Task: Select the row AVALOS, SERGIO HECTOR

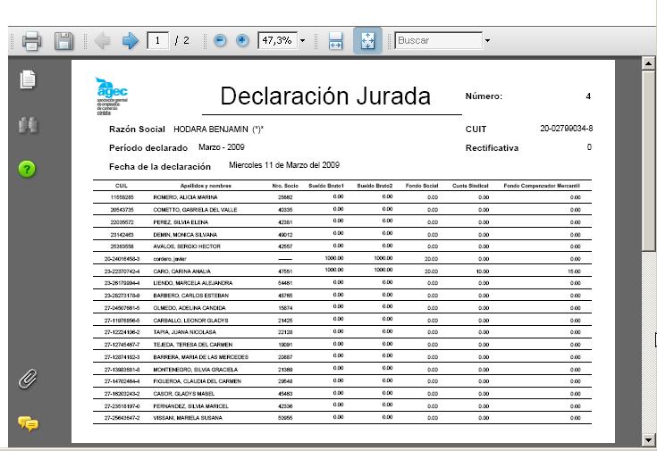Action: (x=342, y=246)
